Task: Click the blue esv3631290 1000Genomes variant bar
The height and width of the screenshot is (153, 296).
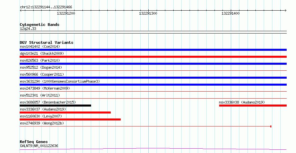Action: (x=153, y=85)
